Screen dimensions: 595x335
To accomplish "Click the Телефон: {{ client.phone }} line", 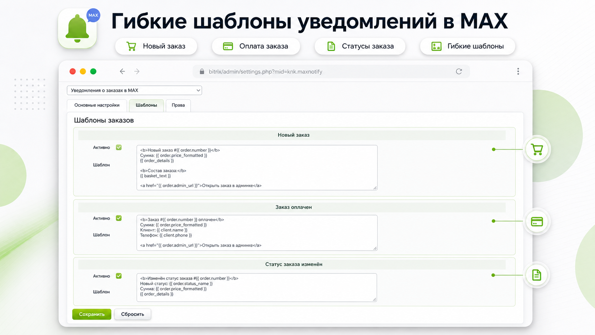I will tap(166, 235).
